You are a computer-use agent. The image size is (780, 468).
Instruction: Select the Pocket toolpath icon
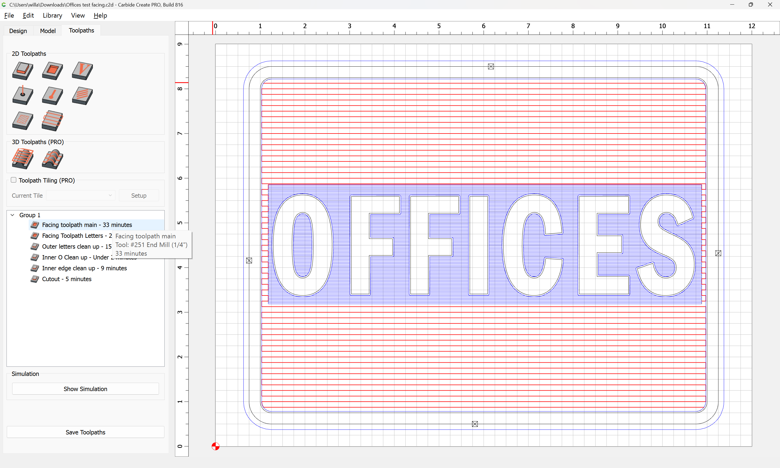click(x=52, y=71)
